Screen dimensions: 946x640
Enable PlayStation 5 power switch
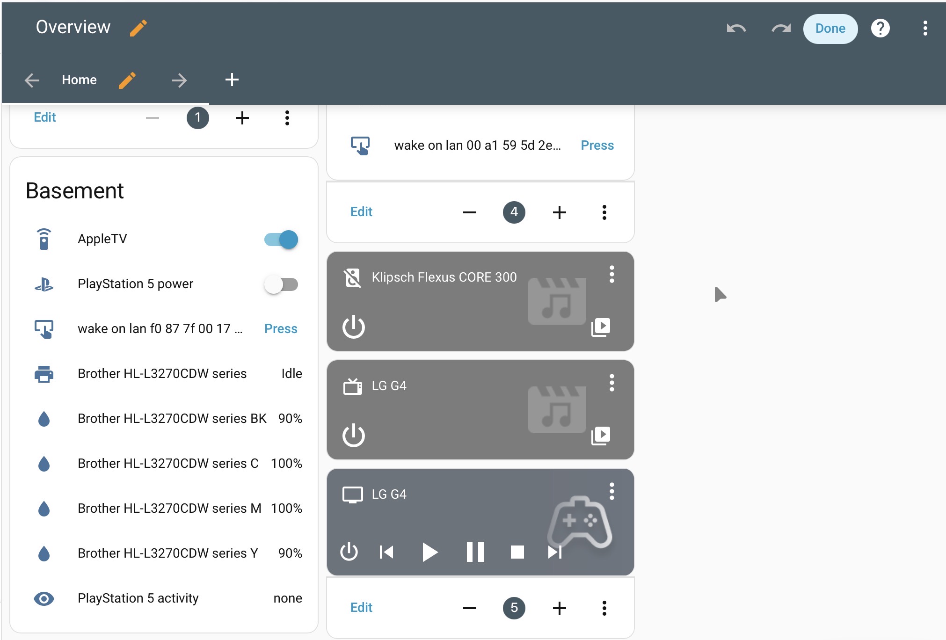click(281, 284)
